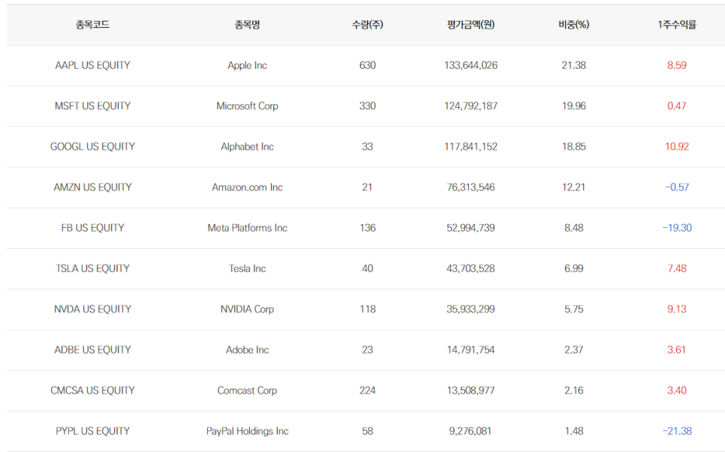The image size is (725, 452).
Task: Click the NVIDIA Corp name cell
Action: pyautogui.click(x=248, y=309)
